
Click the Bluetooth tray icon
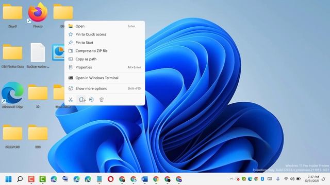coord(262,179)
